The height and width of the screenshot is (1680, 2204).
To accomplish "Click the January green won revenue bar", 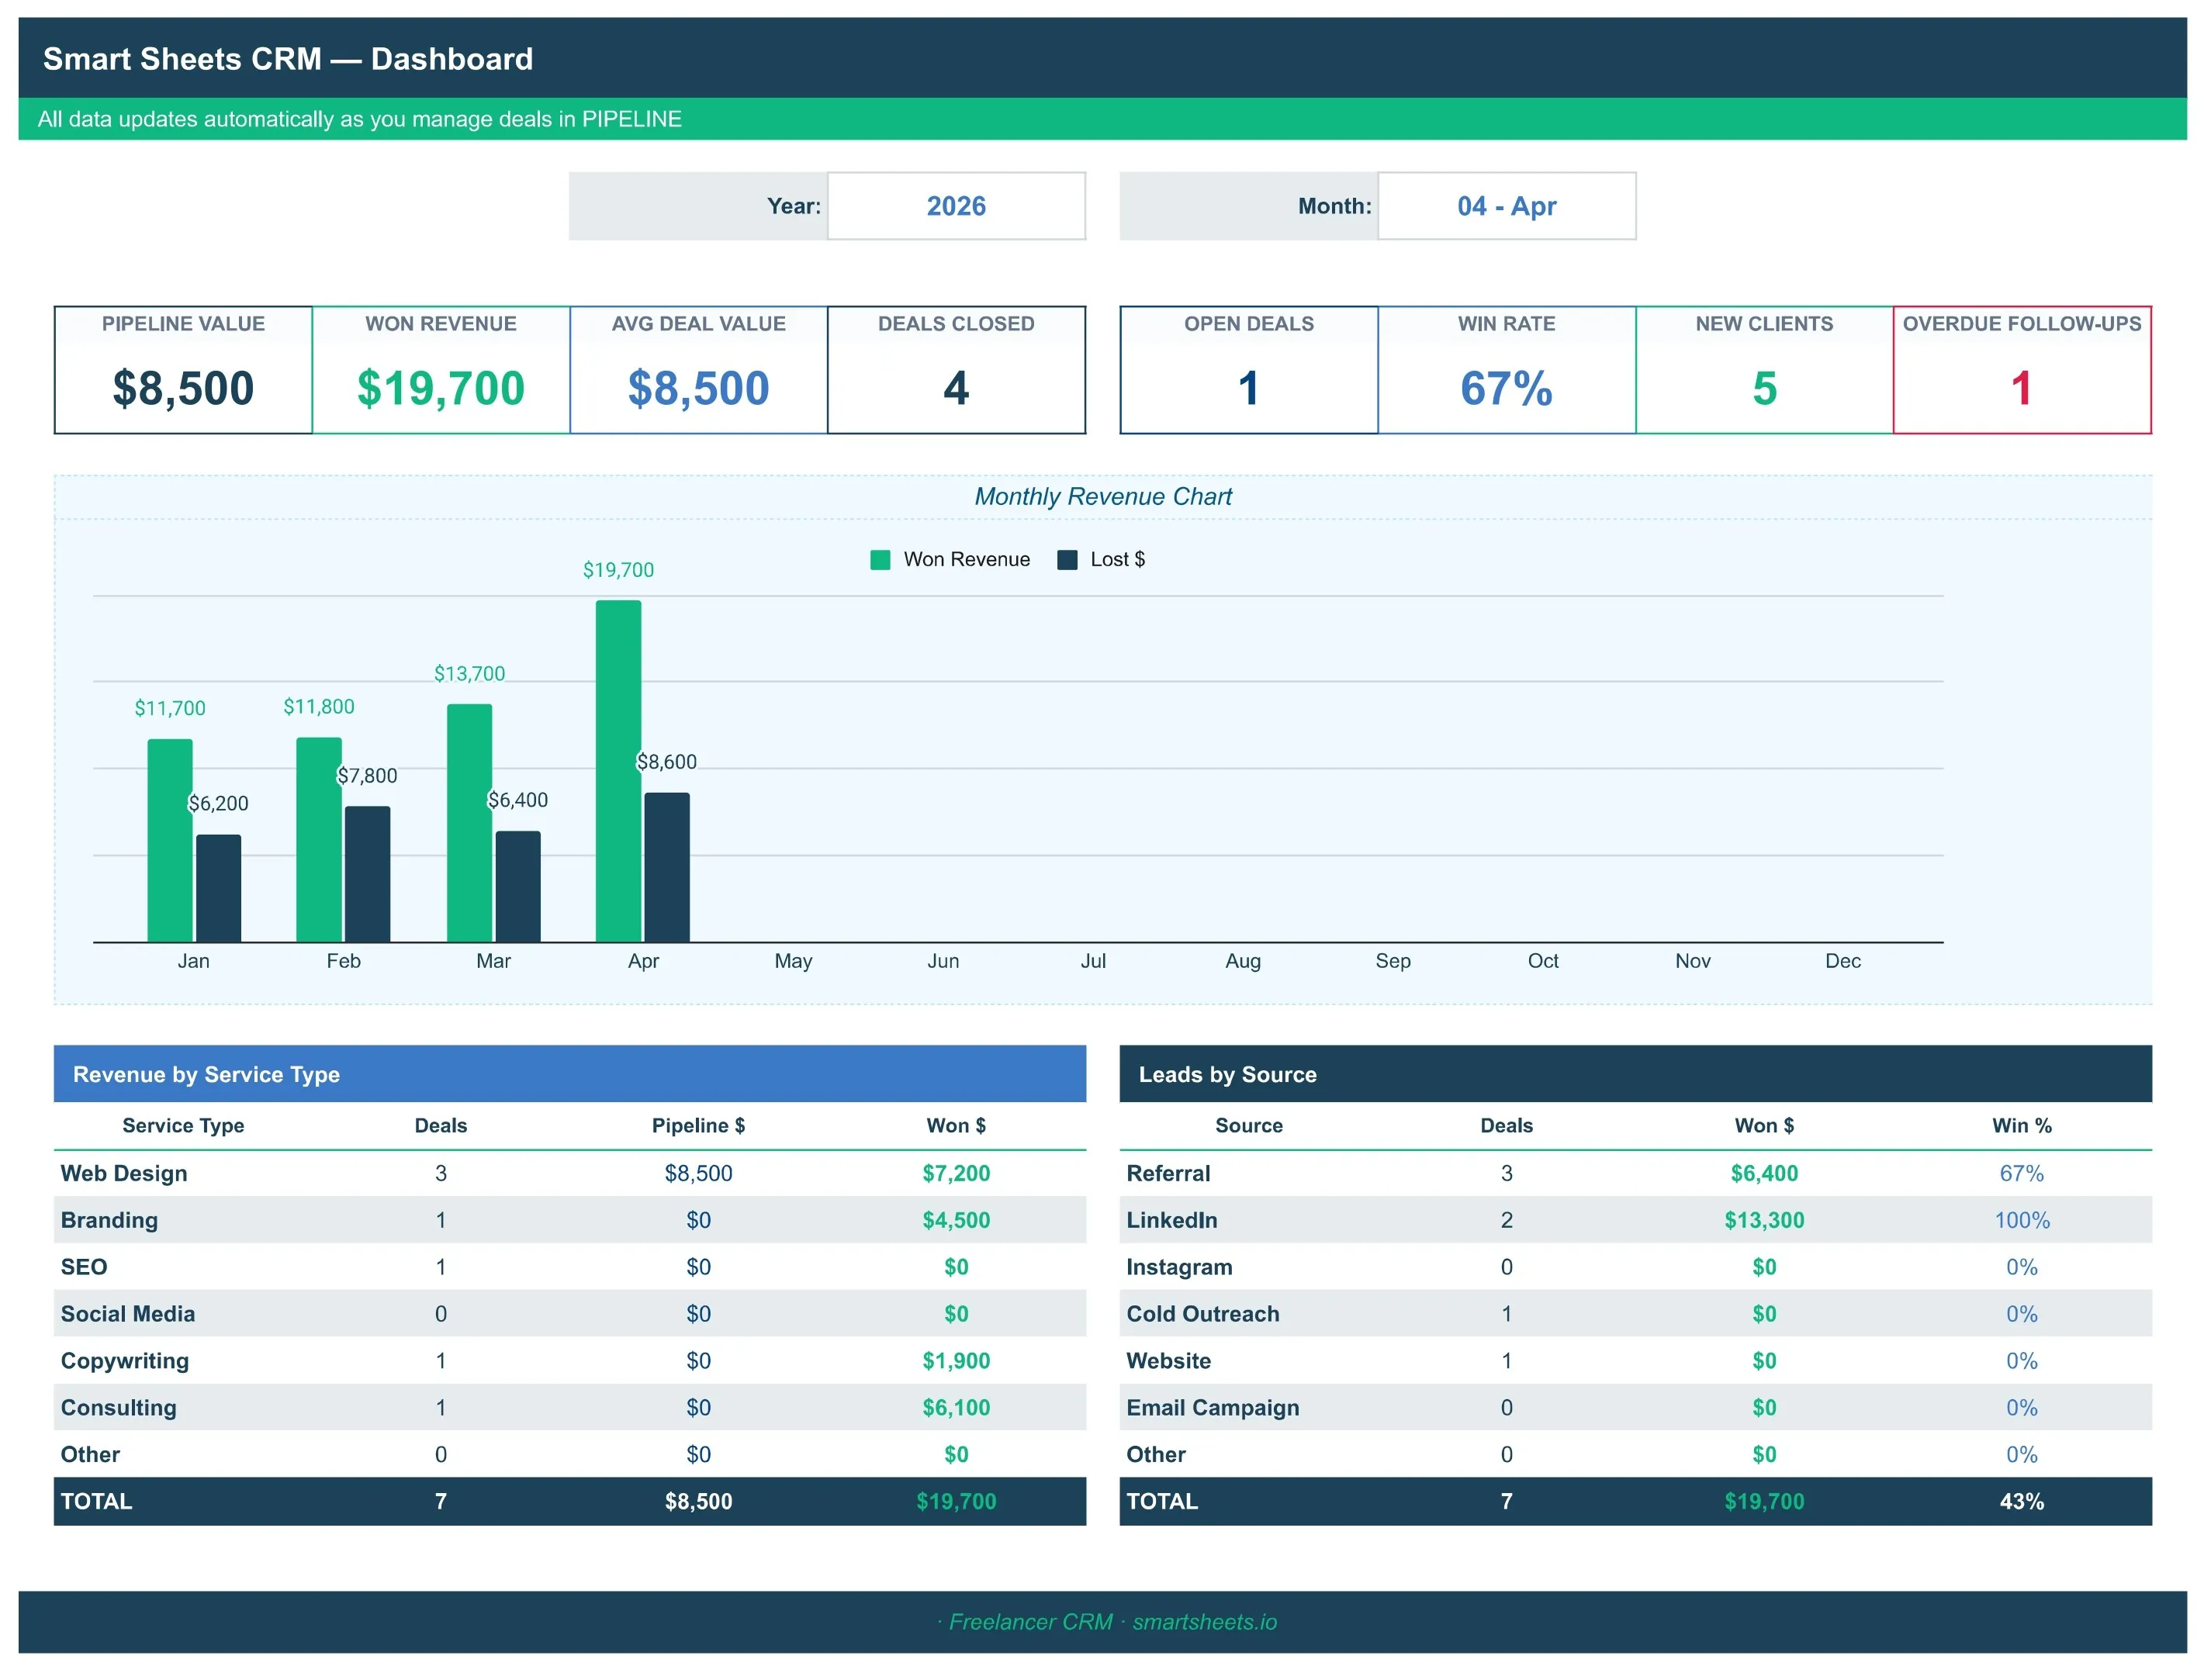I will [x=170, y=840].
